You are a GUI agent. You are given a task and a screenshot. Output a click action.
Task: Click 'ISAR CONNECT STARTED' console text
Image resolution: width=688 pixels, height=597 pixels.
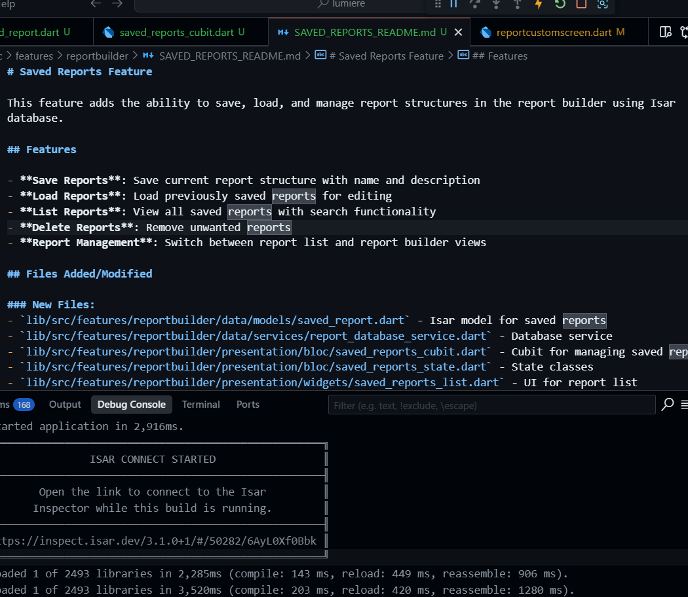[x=153, y=460]
